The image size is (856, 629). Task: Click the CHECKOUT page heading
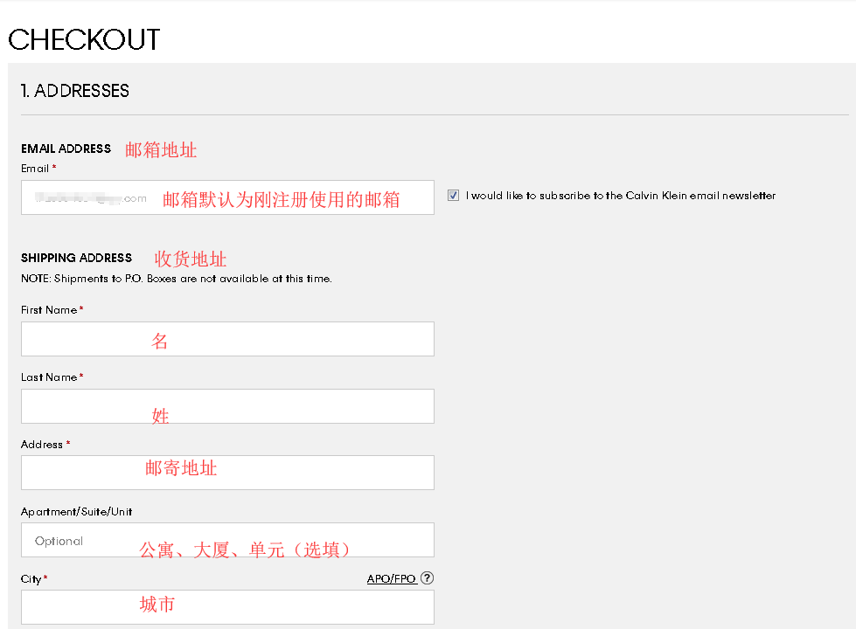pyautogui.click(x=84, y=39)
